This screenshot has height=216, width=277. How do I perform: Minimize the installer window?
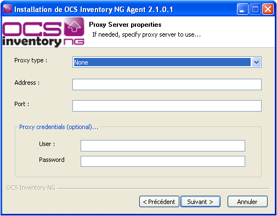pos(242,9)
